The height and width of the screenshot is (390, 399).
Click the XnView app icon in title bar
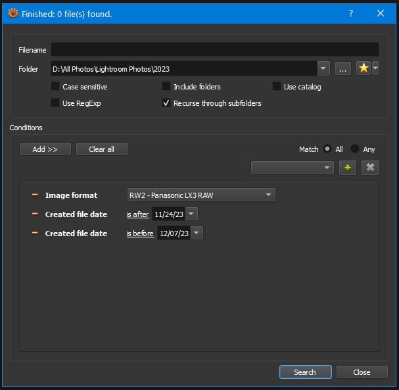(13, 13)
